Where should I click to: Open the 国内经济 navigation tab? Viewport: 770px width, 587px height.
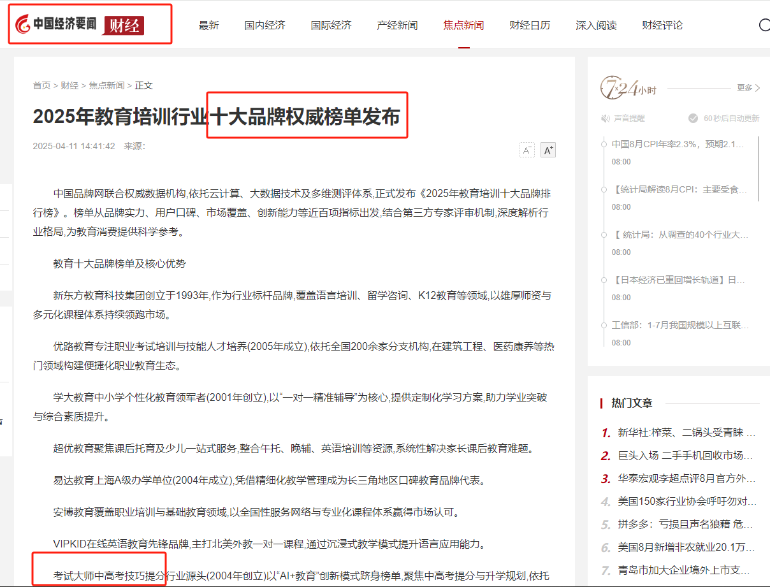click(265, 25)
